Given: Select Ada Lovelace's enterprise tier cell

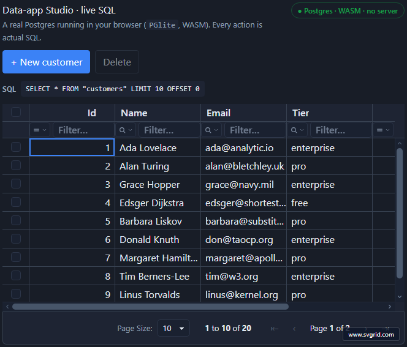Looking at the screenshot, I should coord(329,147).
